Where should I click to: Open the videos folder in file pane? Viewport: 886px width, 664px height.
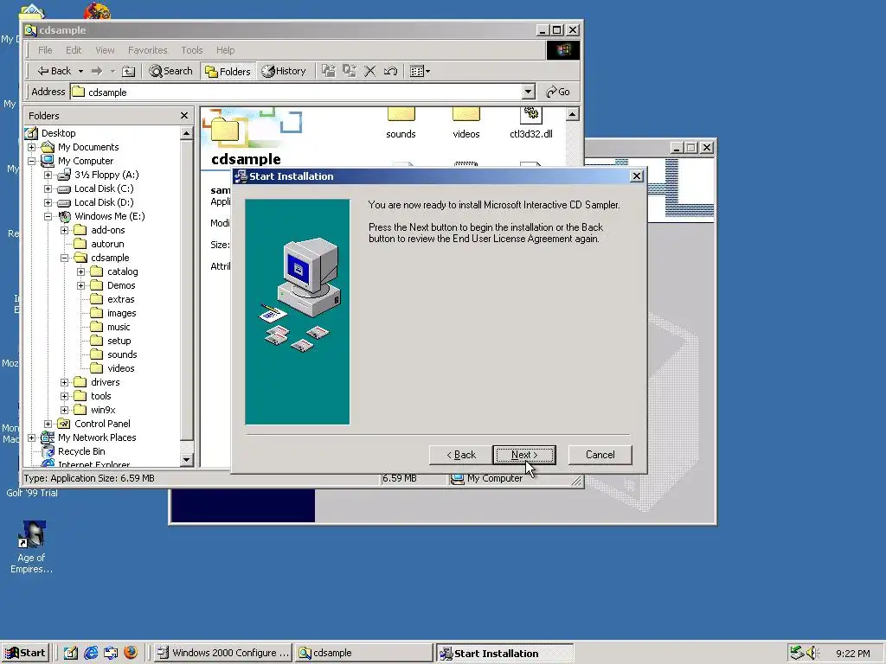click(x=466, y=124)
